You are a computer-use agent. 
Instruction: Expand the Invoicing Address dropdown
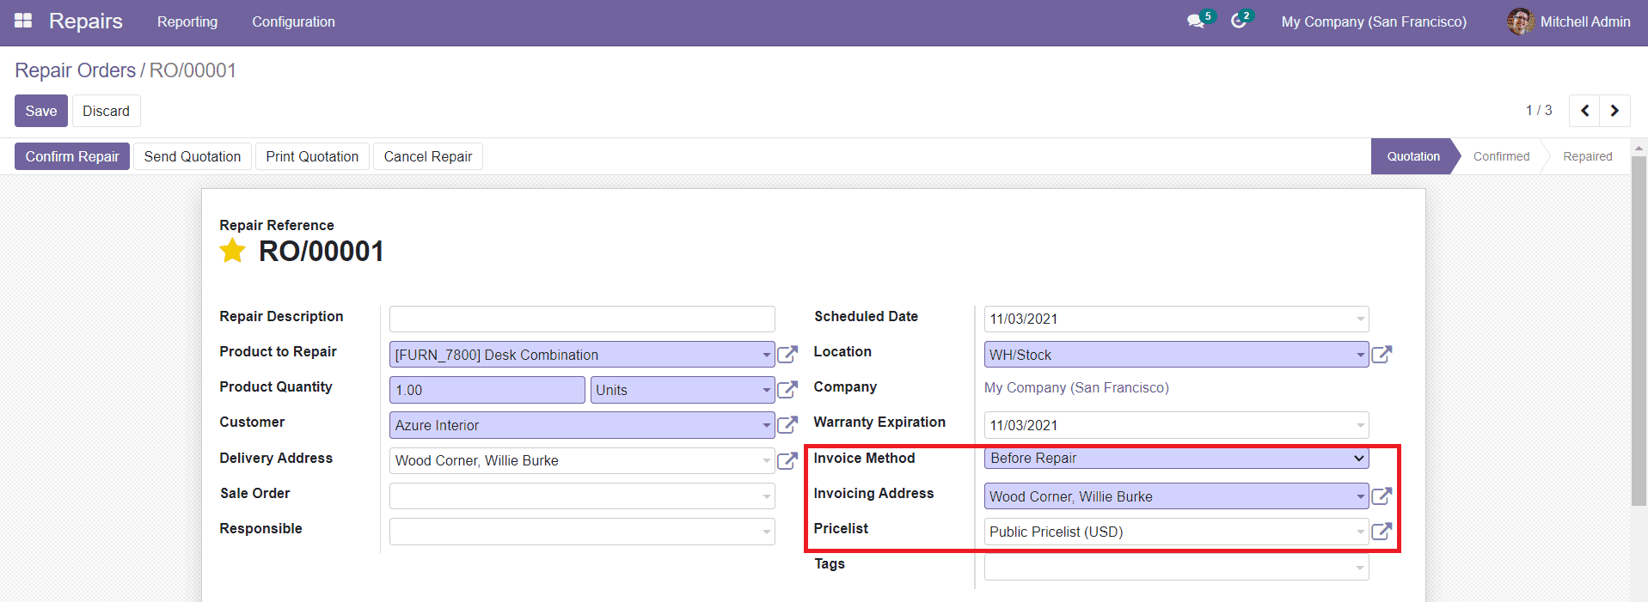(1361, 496)
